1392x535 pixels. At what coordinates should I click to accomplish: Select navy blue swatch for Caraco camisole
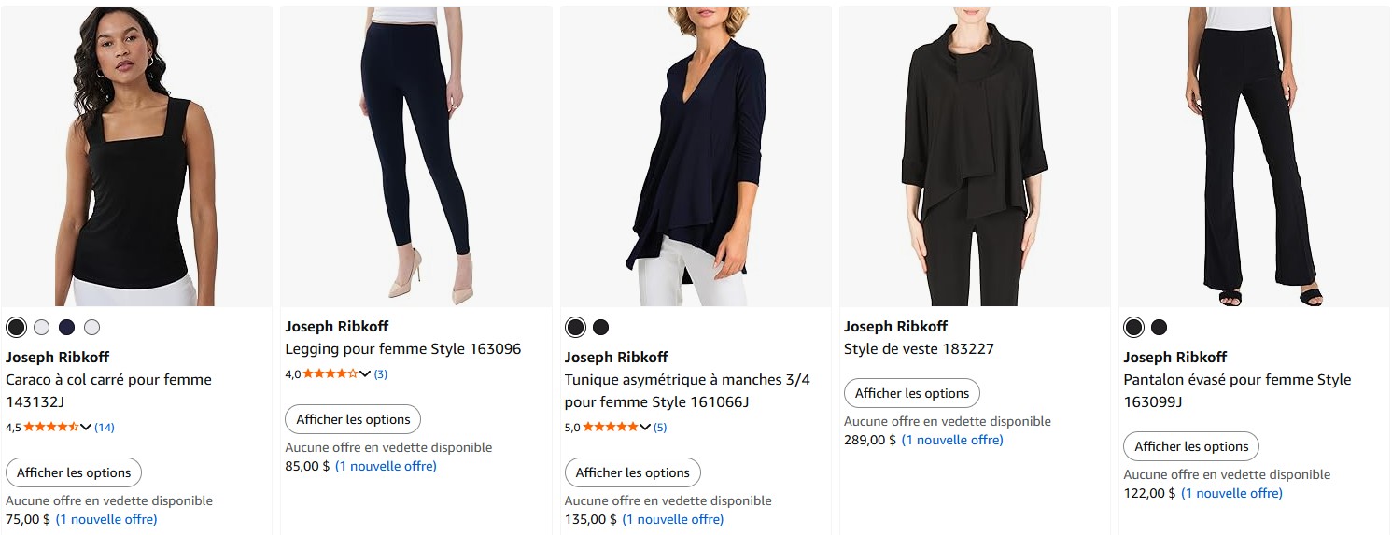coord(66,327)
